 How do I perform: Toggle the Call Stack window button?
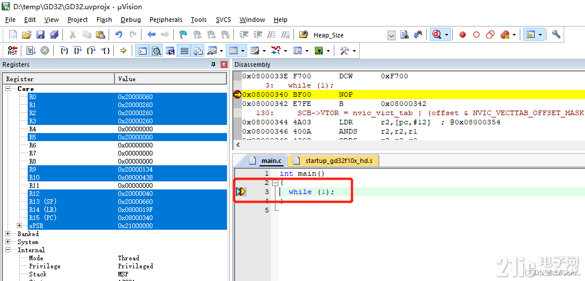point(198,51)
